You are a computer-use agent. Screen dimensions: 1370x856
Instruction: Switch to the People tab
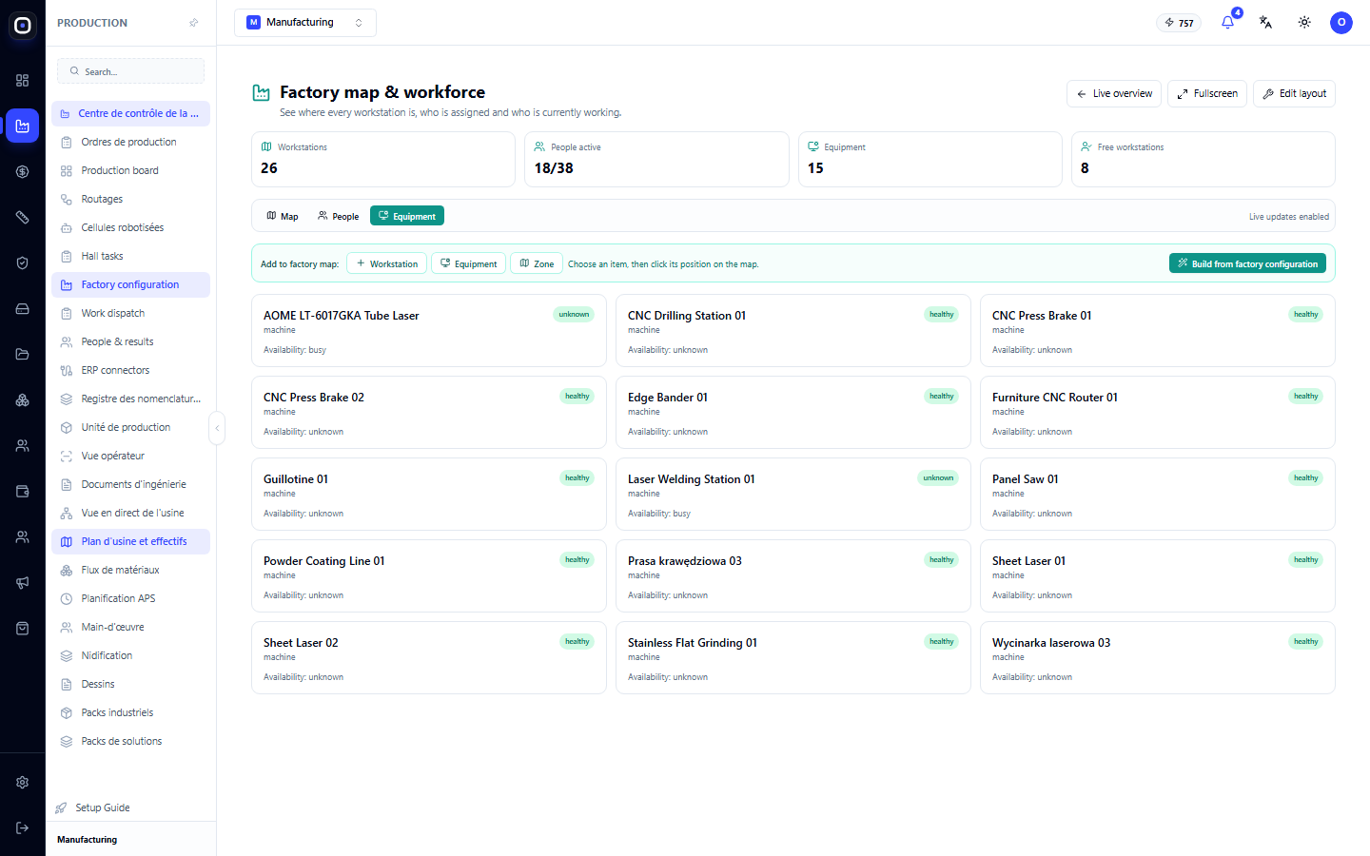(x=339, y=216)
